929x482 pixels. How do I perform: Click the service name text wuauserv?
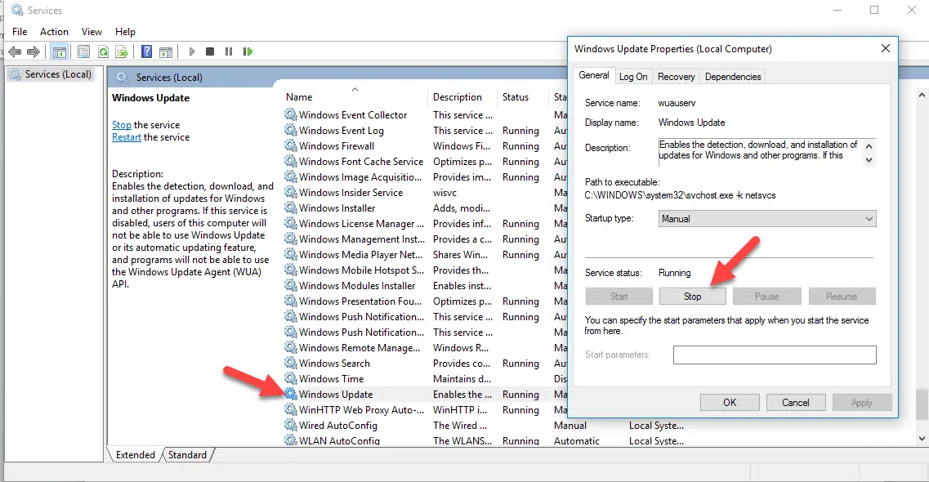point(677,103)
